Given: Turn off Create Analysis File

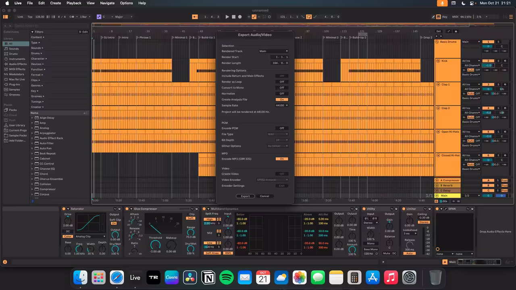Looking at the screenshot, I should pyautogui.click(x=282, y=99).
